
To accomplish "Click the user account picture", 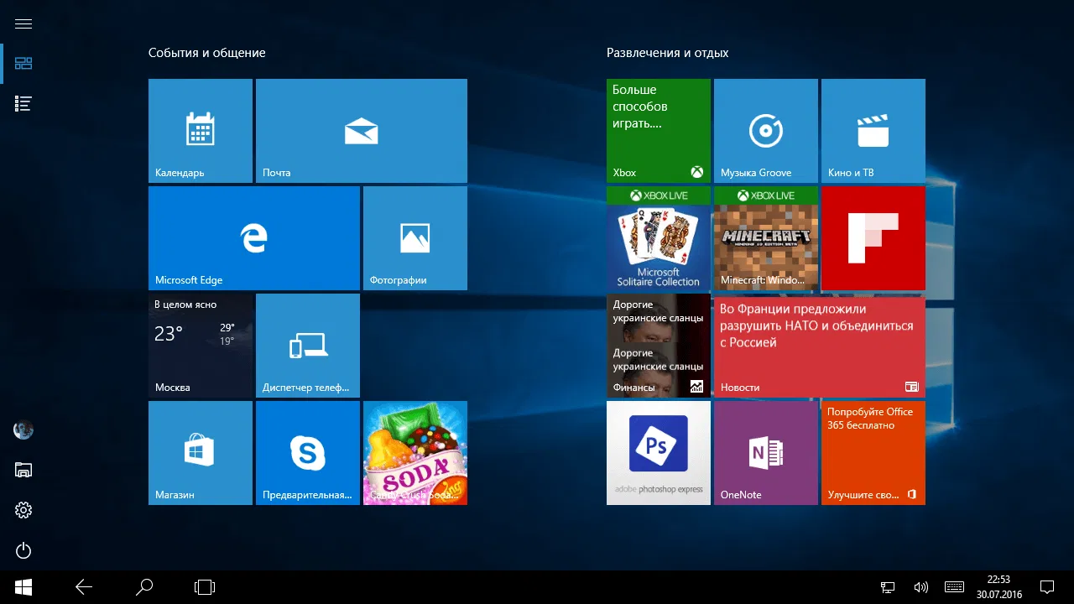I will tap(23, 430).
